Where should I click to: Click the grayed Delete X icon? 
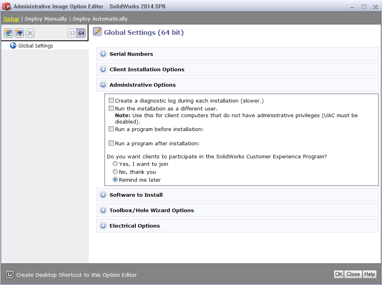(30, 33)
